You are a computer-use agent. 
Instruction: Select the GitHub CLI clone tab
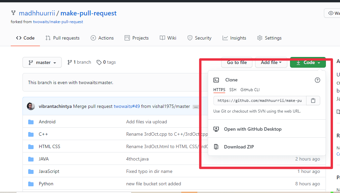pos(250,90)
